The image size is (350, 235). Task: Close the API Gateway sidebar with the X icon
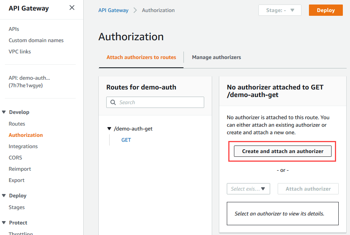(x=72, y=7)
